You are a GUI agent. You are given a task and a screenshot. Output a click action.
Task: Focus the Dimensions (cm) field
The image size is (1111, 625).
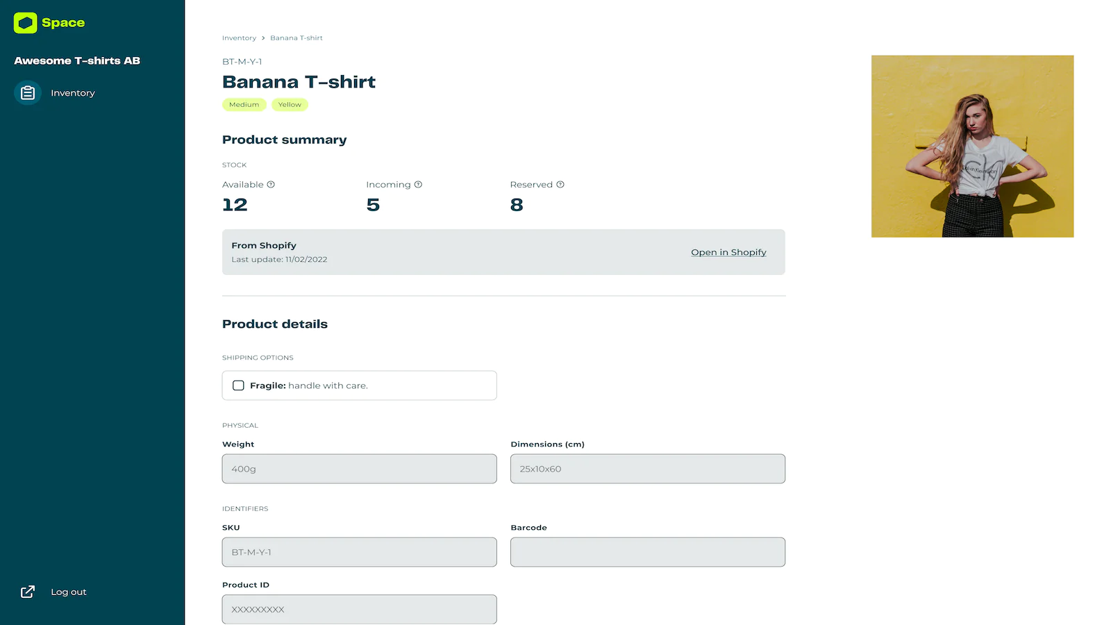point(648,469)
